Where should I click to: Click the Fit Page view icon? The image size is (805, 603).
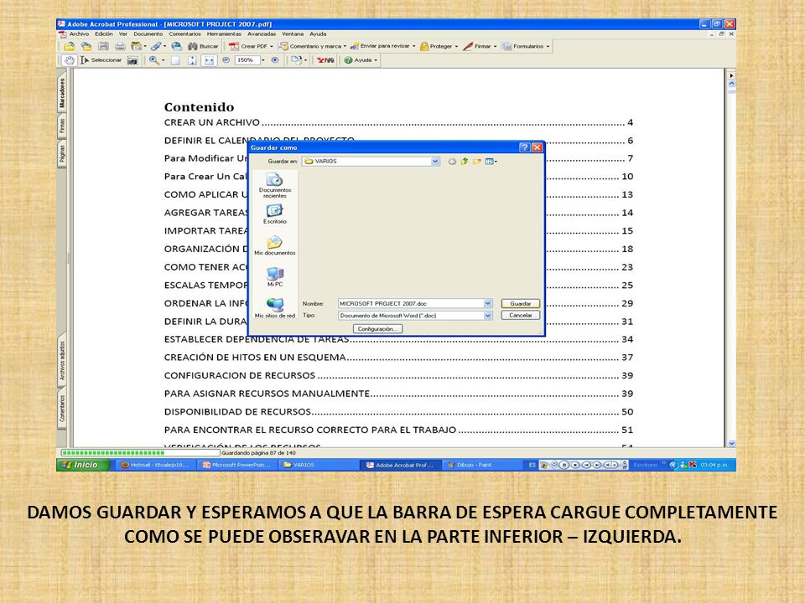coord(192,60)
